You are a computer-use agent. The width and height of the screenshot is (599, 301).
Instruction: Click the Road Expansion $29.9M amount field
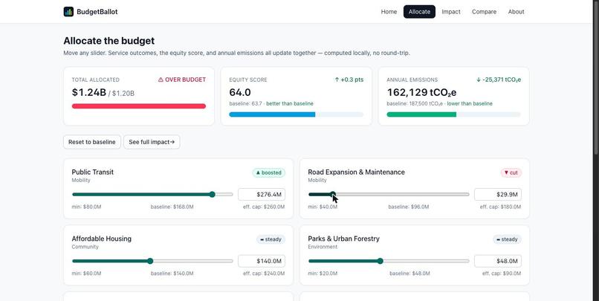click(x=498, y=195)
